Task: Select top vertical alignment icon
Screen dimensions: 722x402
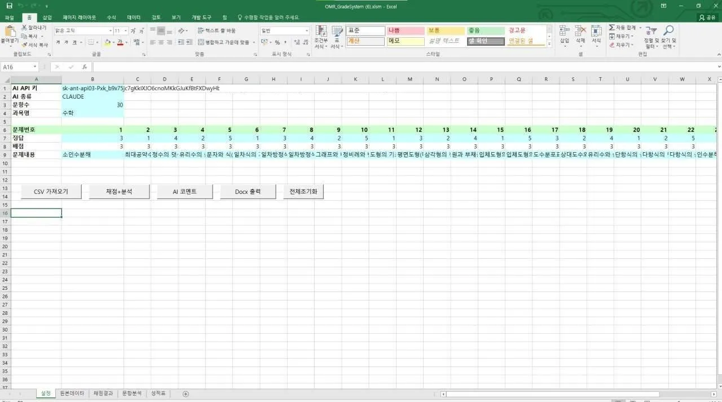Action: [x=153, y=30]
